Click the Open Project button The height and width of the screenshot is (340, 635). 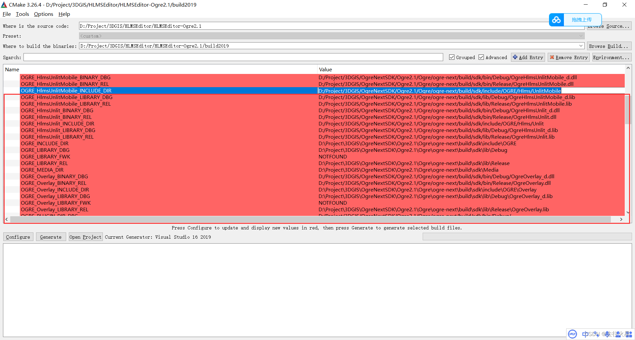[x=85, y=237]
